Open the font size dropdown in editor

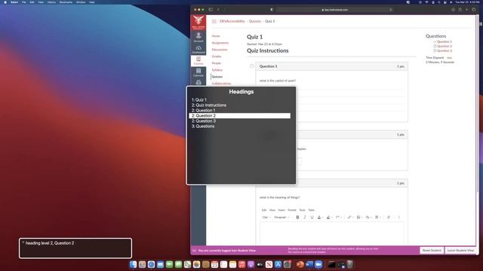(266, 218)
